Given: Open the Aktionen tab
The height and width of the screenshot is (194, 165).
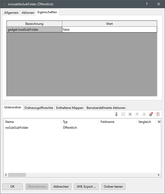Looking at the screenshot, I should [28, 13].
